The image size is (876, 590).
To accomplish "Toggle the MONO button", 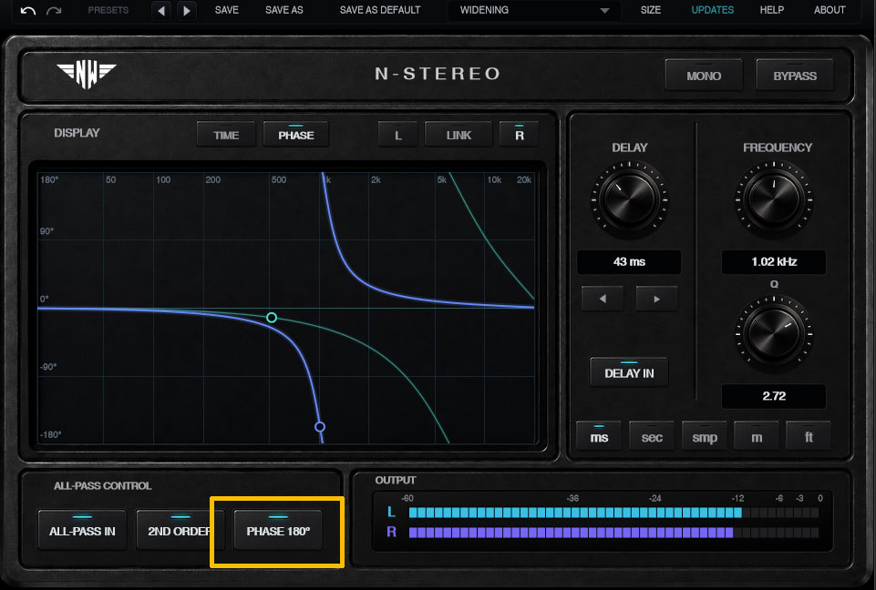I will coord(704,76).
